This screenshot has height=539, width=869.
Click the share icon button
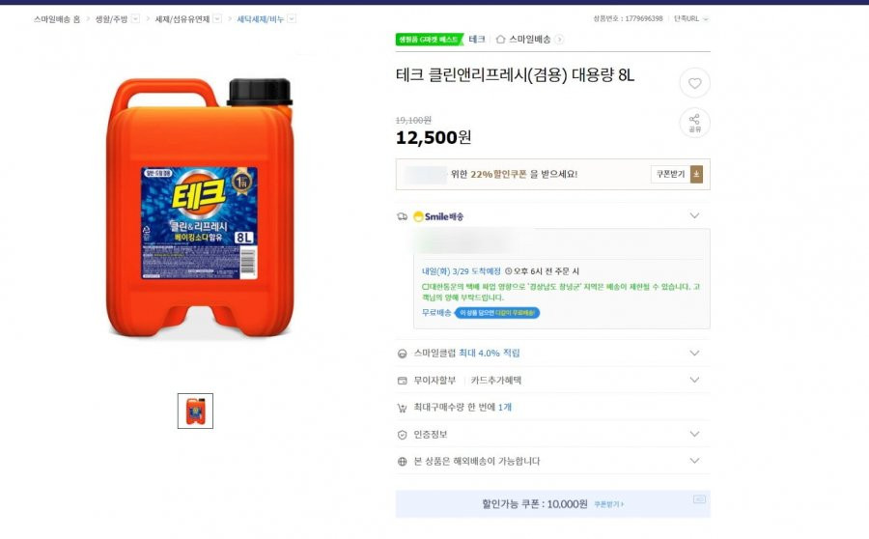pyautogui.click(x=694, y=123)
